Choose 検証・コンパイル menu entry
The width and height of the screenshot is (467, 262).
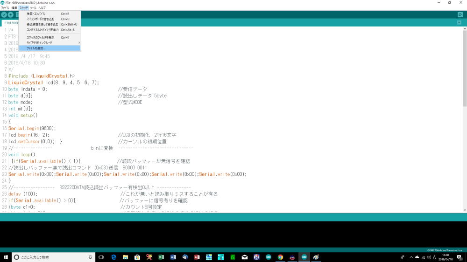click(x=50, y=14)
